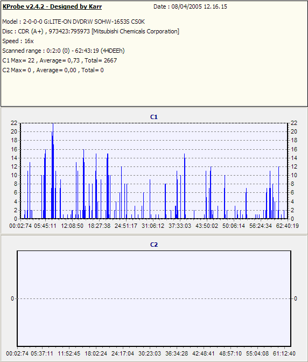Click the 62:40:19 time label under C1

click(288, 226)
